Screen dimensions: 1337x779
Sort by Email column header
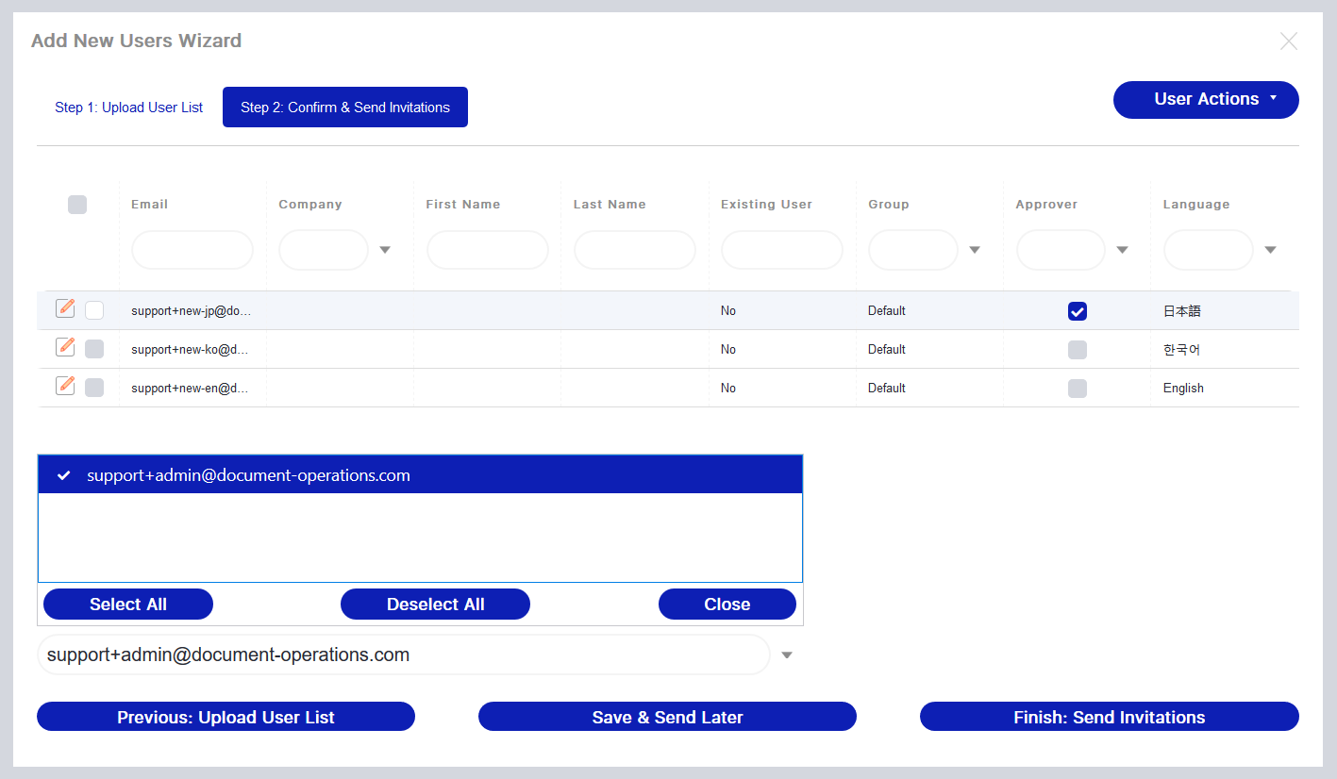click(149, 204)
